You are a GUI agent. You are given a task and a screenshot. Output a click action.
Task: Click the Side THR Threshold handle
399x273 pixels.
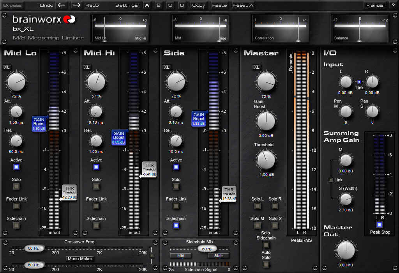pyautogui.click(x=228, y=194)
